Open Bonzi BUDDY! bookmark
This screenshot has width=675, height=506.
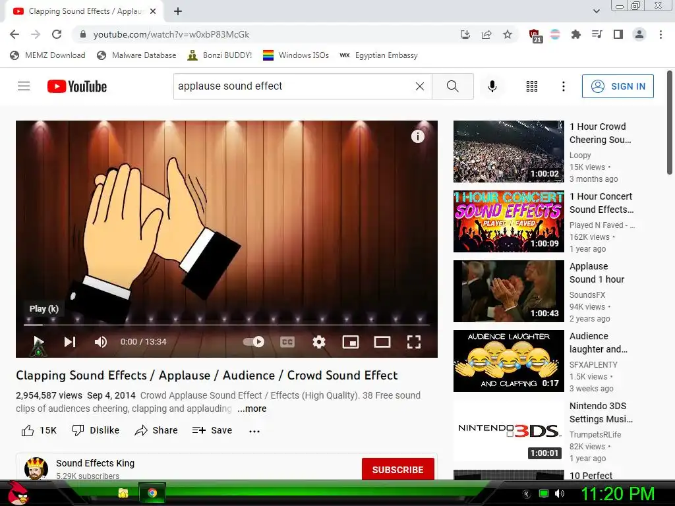tap(220, 55)
